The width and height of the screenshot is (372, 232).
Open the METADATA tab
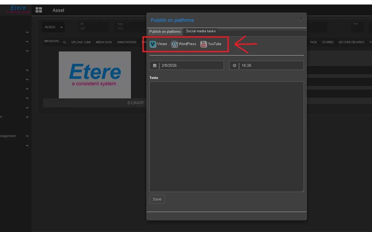point(52,41)
